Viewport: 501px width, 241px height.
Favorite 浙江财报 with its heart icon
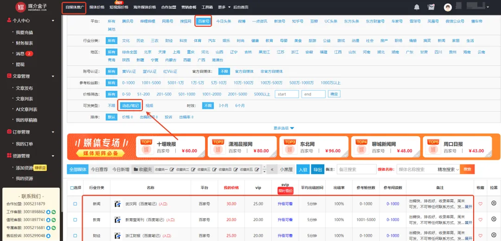pyautogui.click(x=480, y=236)
